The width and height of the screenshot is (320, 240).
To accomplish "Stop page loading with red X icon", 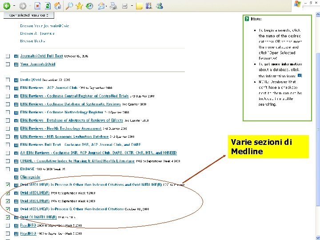I will (37, 6).
